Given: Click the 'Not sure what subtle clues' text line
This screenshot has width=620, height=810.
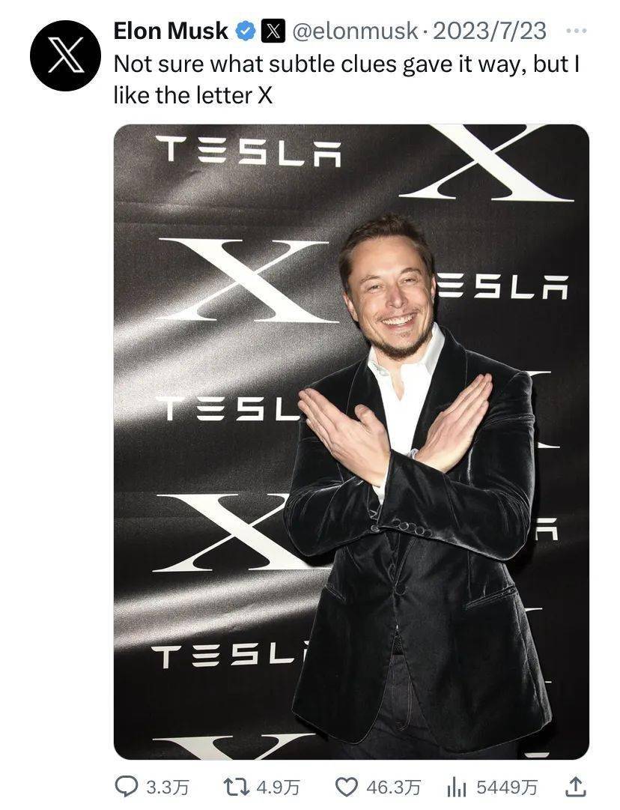Looking at the screenshot, I should 346,64.
